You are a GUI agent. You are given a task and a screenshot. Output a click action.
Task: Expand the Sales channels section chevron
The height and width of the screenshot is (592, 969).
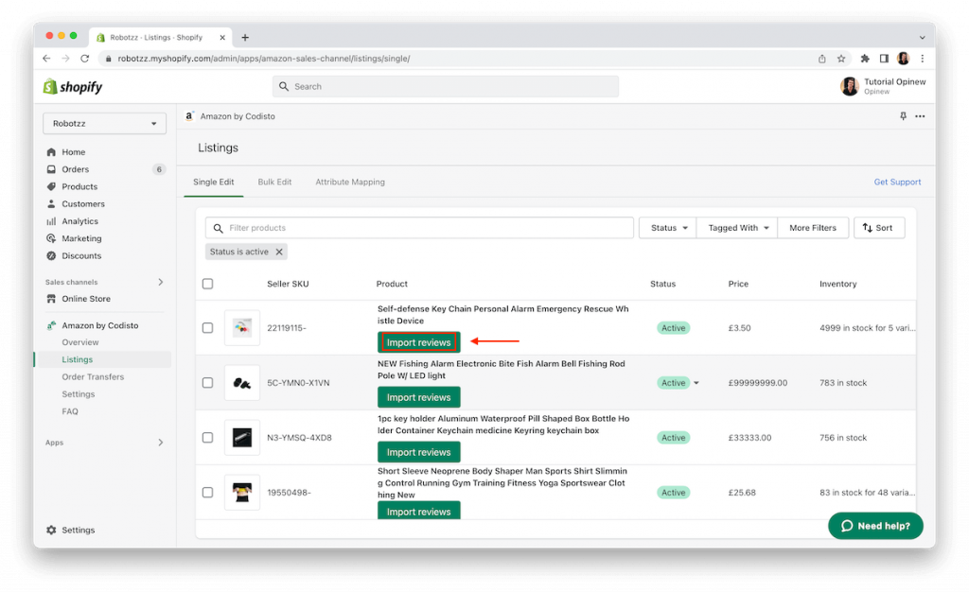pyautogui.click(x=161, y=282)
